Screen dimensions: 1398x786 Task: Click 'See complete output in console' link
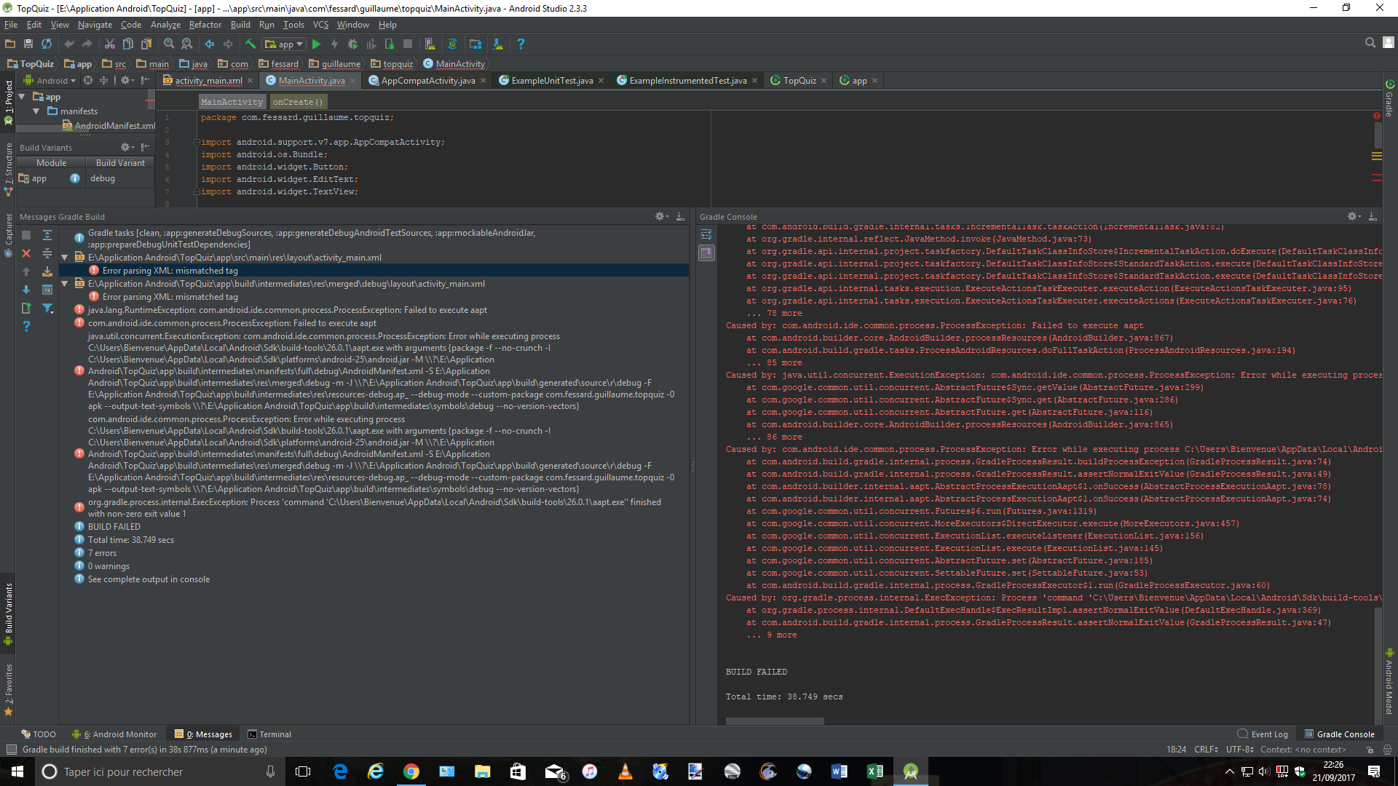click(x=149, y=579)
